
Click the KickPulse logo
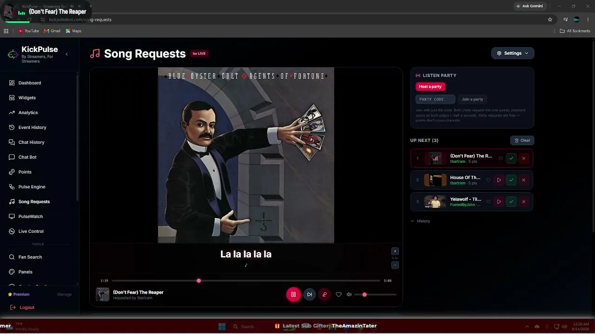(13, 54)
